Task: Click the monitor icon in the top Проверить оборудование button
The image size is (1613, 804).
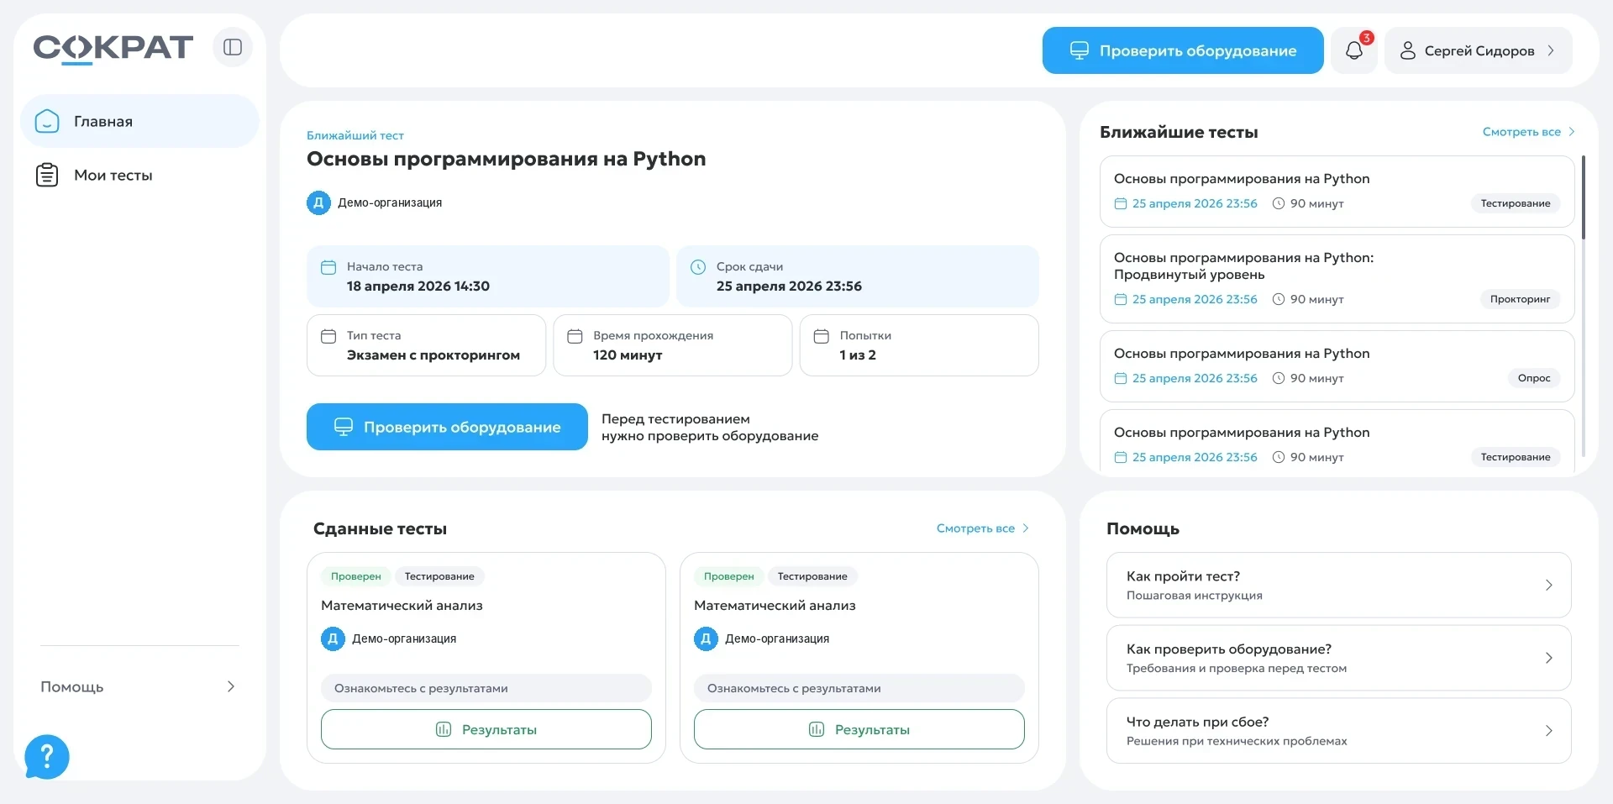Action: click(1080, 50)
